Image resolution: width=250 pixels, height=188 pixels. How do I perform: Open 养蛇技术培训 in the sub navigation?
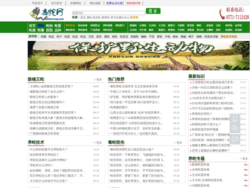[x=228, y=37]
